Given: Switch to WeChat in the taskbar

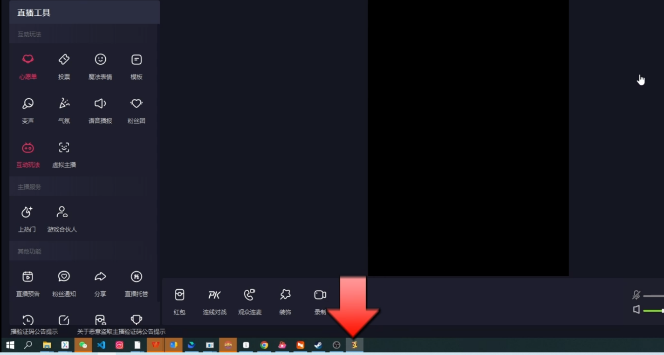Looking at the screenshot, I should coord(83,345).
